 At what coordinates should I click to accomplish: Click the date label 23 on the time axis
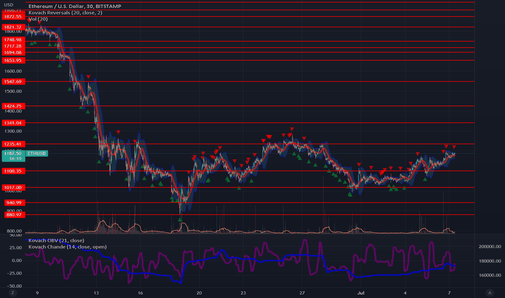243,293
